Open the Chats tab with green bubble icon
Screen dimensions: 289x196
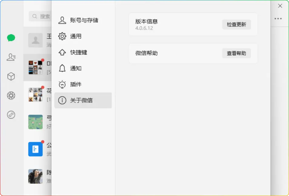11,38
